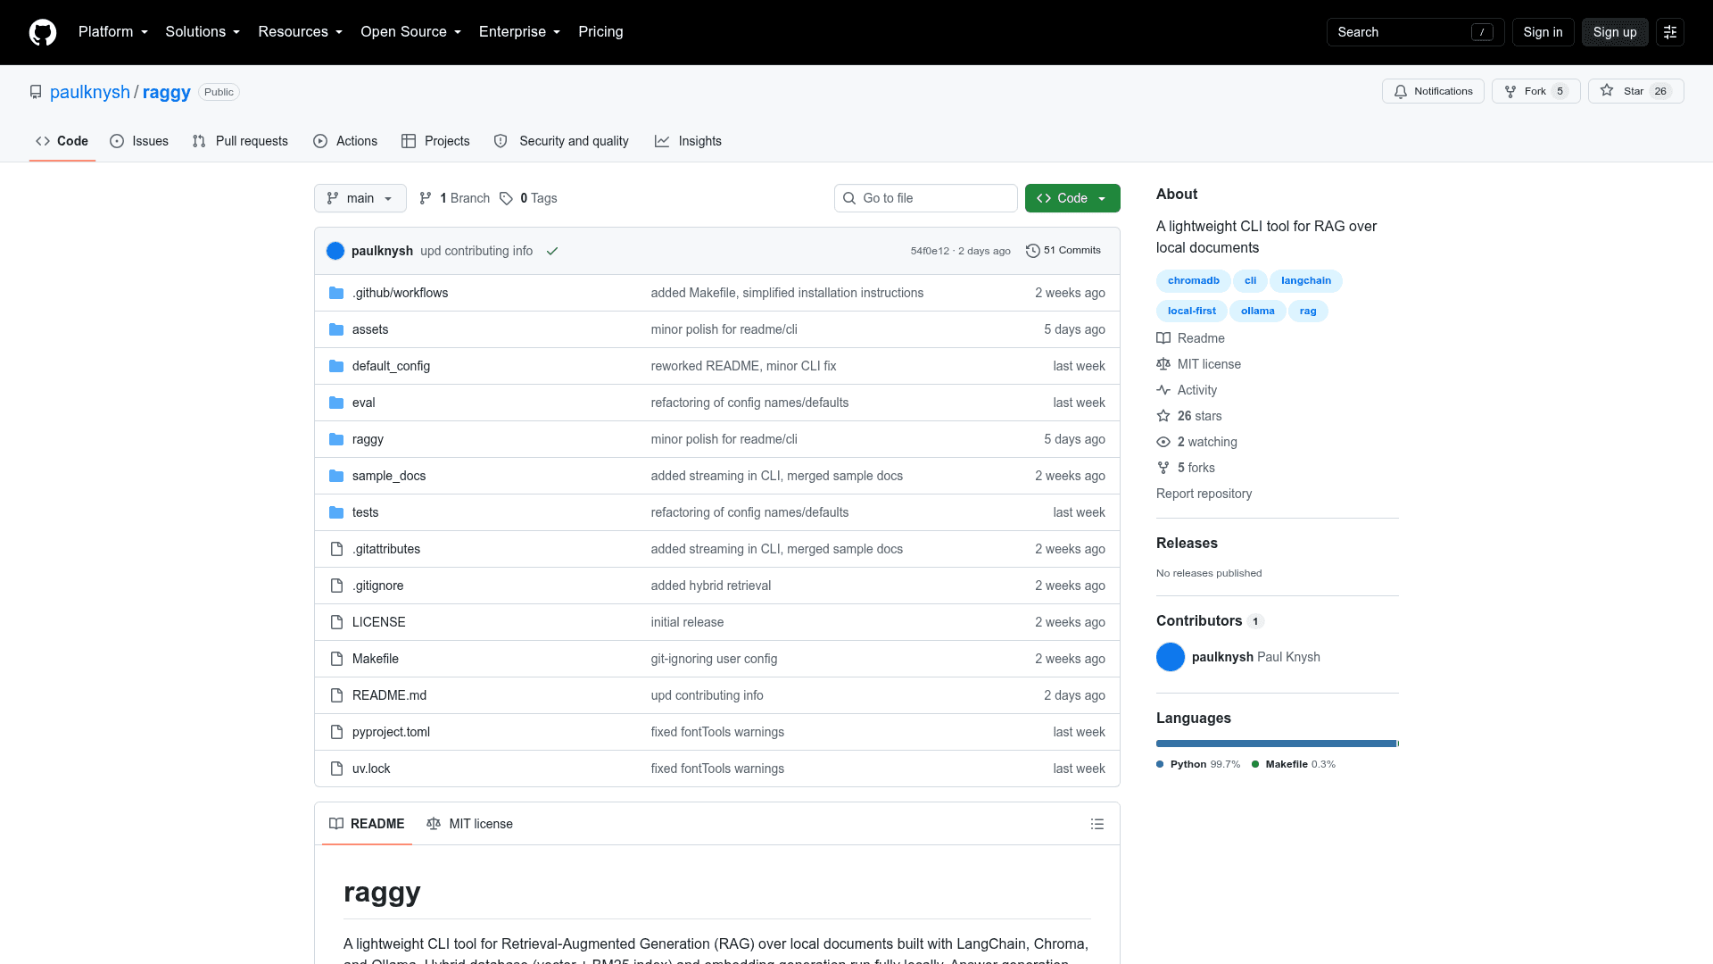Open the green Code dropdown
Screen dimensions: 1713x964
click(x=1072, y=198)
